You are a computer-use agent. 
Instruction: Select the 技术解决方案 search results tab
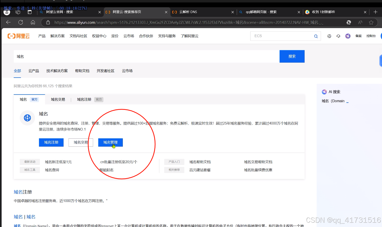57,71
